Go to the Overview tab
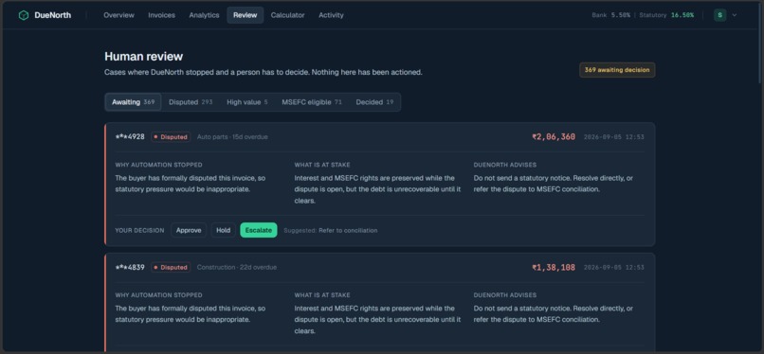Viewport: 764px width, 354px height. [x=118, y=15]
